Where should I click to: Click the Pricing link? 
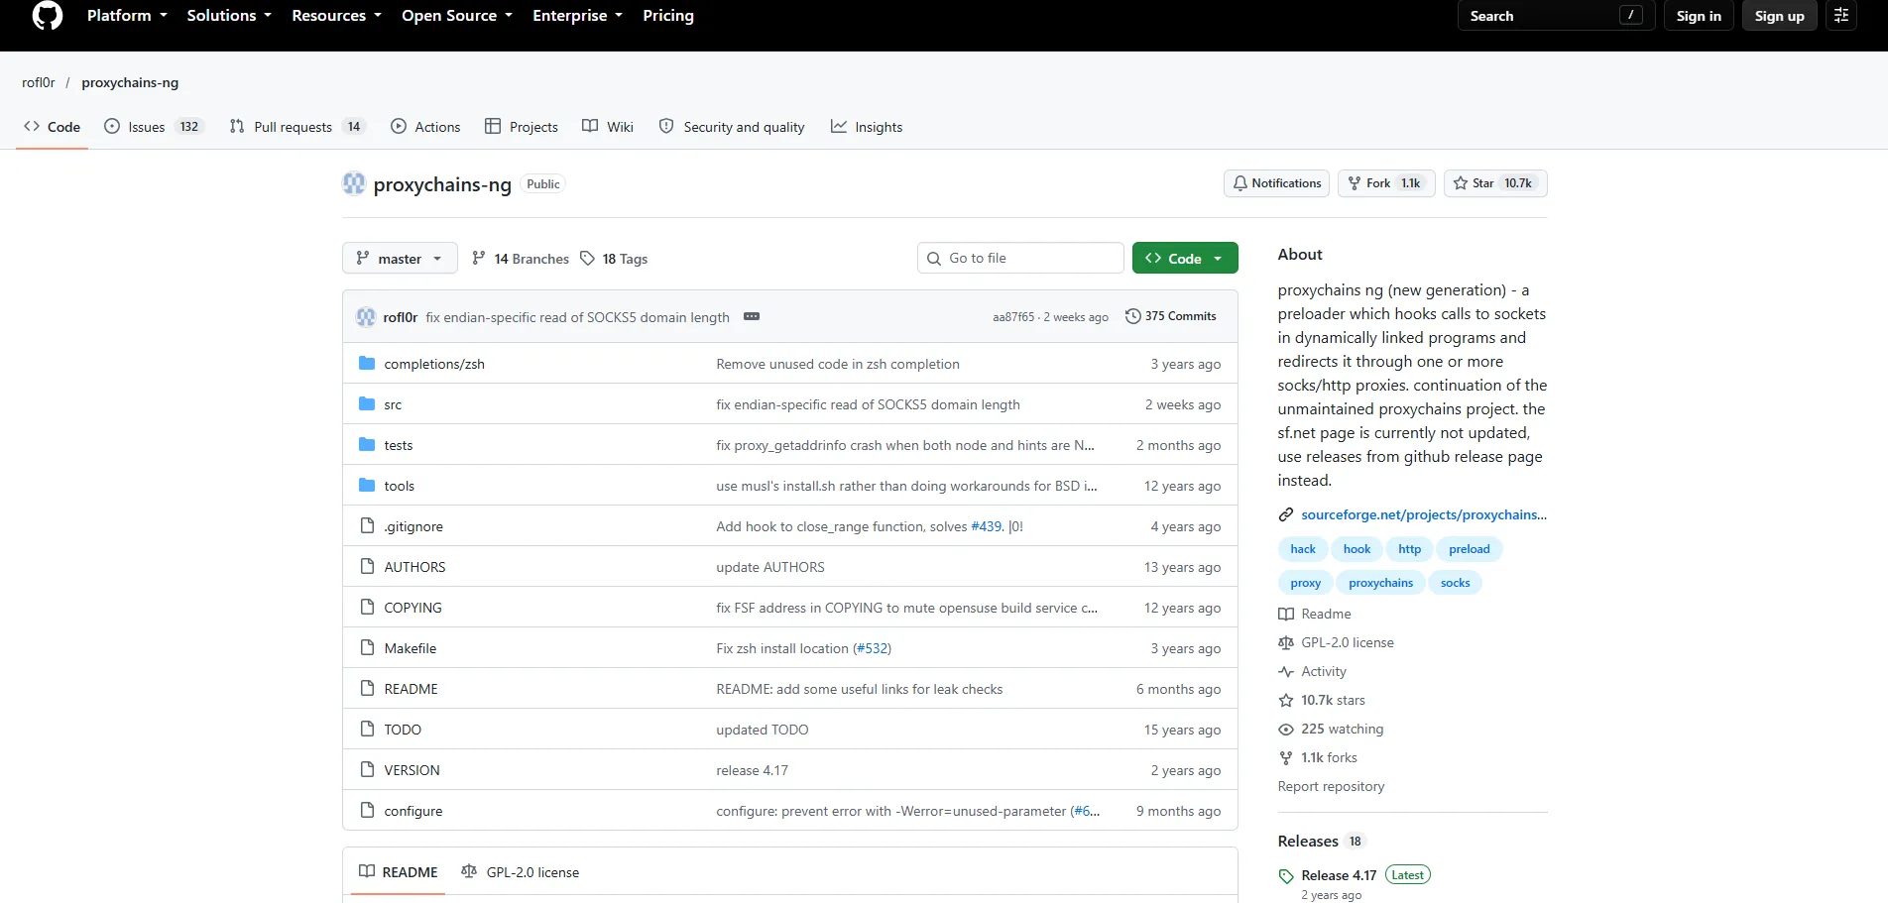[x=668, y=16]
